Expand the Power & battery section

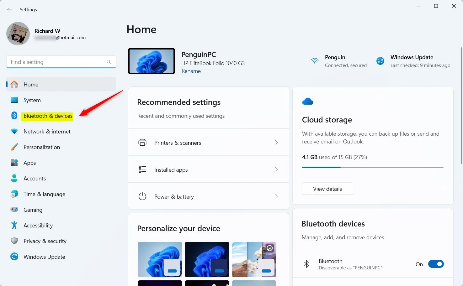tap(209, 196)
